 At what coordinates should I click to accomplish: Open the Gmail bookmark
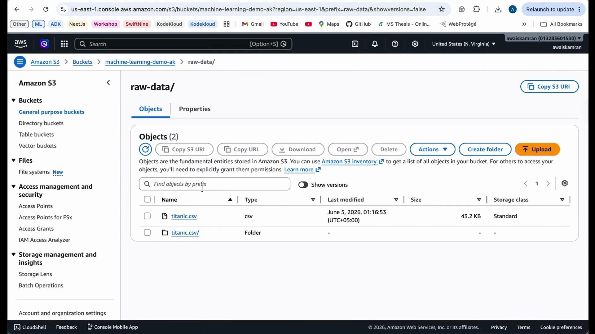(253, 24)
